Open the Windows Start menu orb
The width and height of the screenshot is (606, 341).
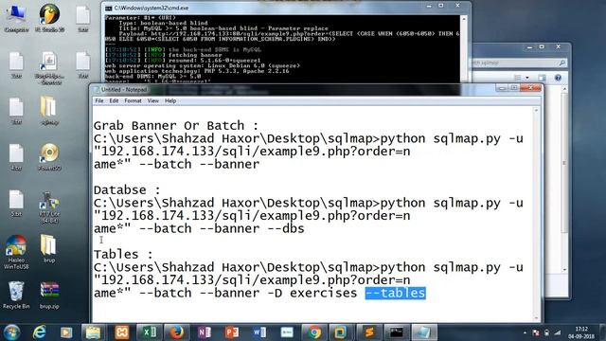click(11, 332)
